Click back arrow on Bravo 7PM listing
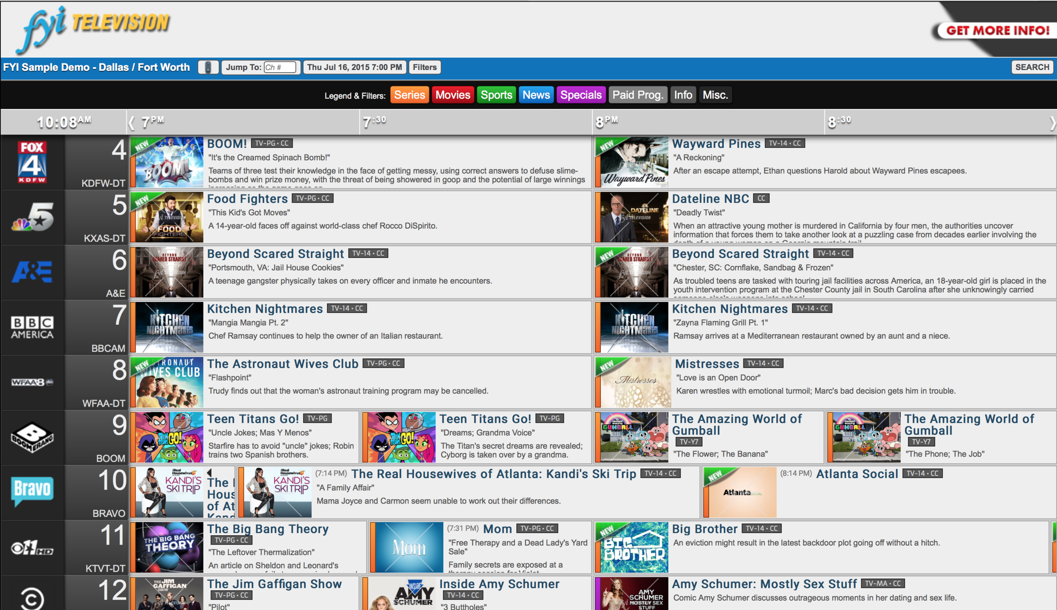 (209, 473)
